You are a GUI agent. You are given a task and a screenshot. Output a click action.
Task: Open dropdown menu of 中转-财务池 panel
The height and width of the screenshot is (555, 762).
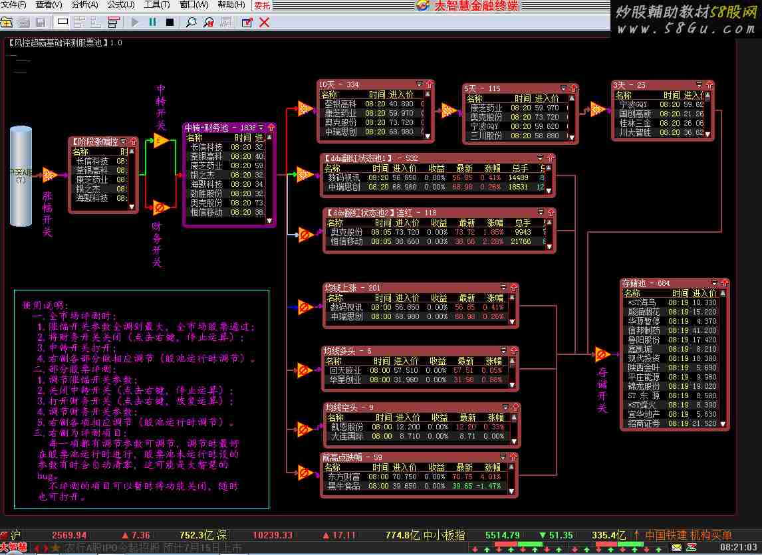pos(261,128)
